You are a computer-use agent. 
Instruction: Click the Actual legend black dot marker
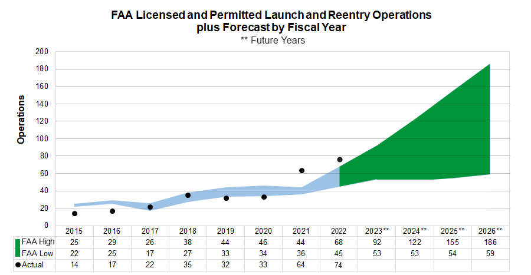pyautogui.click(x=18, y=265)
